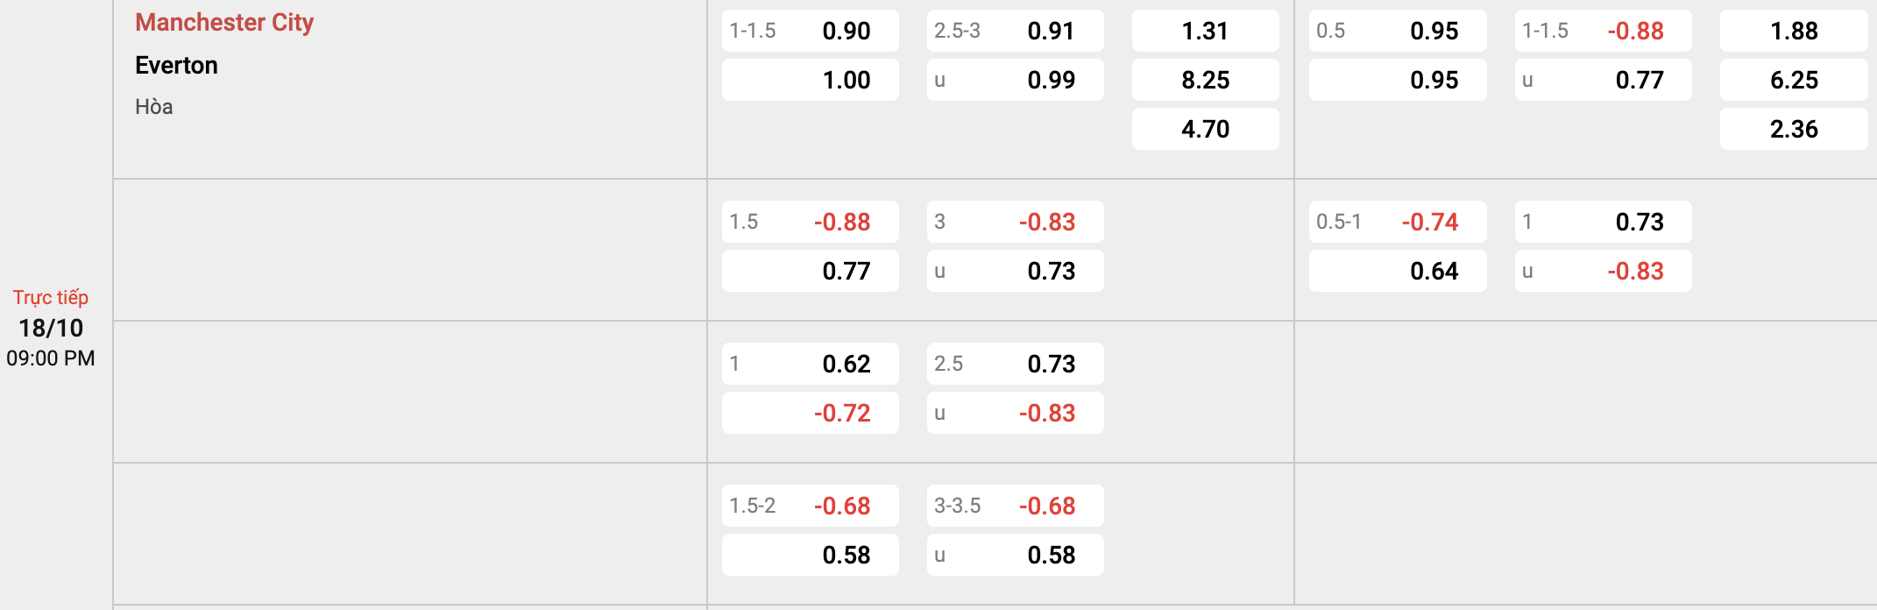
Task: Choose first-half 1X2 odds 6.25
Action: 1794,80
